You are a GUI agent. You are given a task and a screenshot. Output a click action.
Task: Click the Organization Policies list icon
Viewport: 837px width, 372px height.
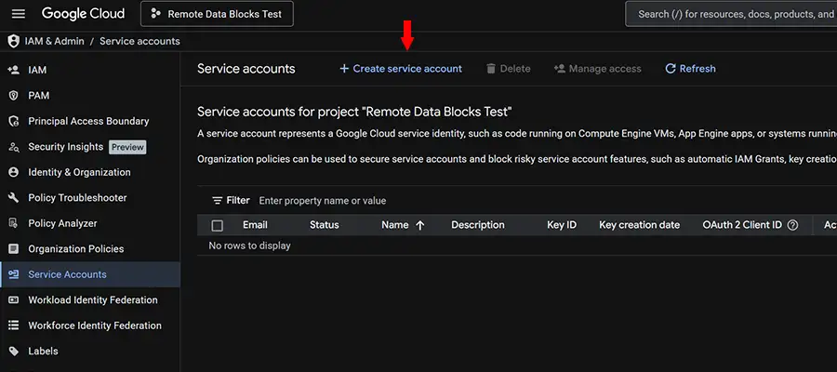[x=14, y=248]
